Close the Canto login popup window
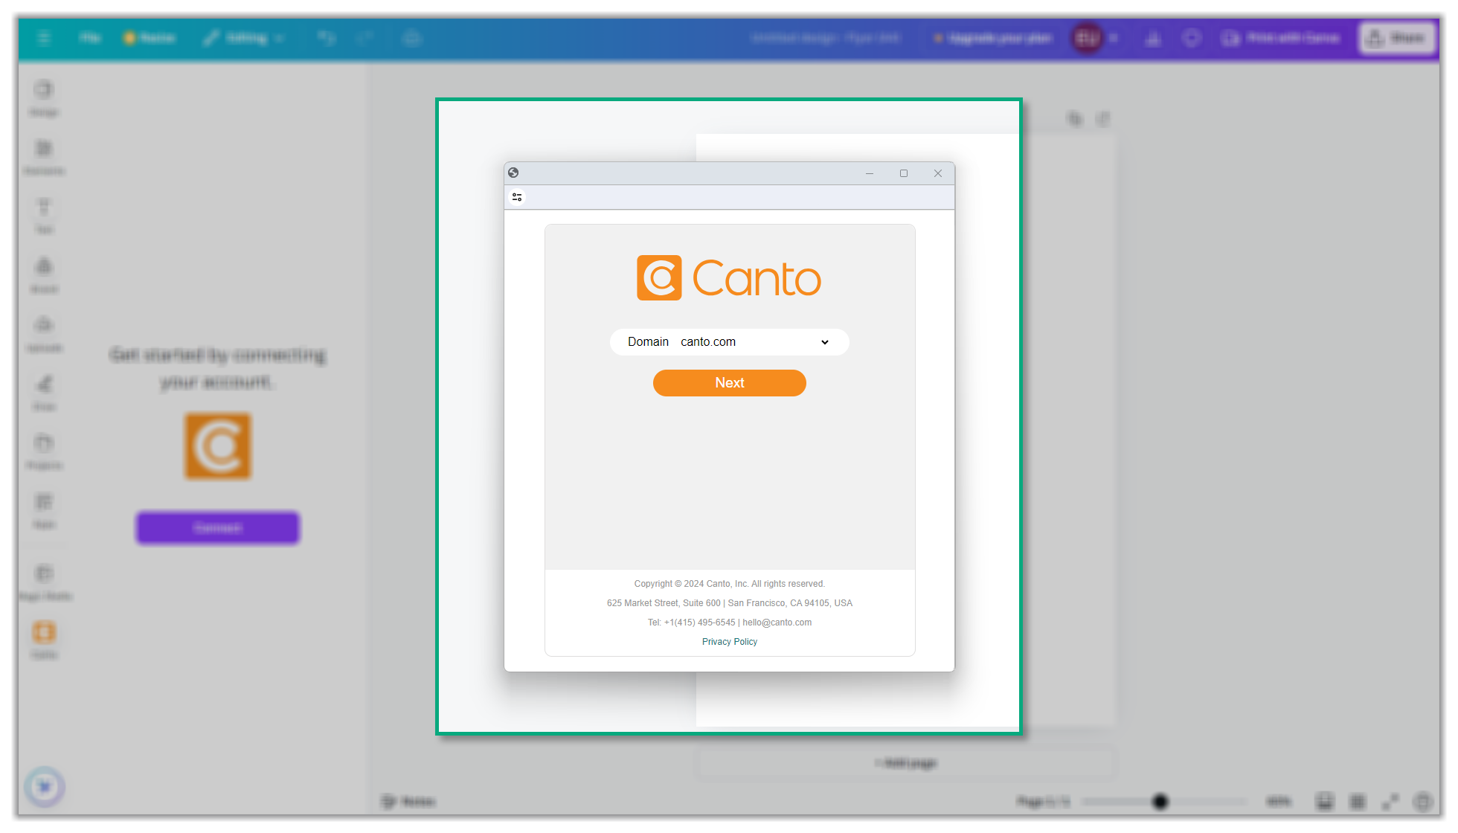Viewport: 1458px width, 833px height. [x=938, y=173]
